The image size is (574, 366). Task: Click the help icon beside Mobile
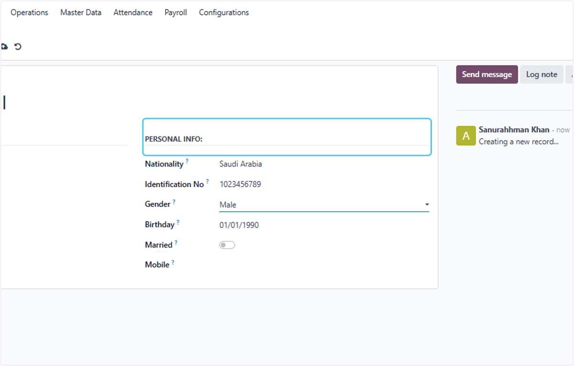tap(173, 262)
